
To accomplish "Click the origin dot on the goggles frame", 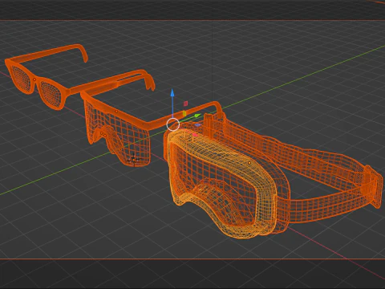I will (x=249, y=163).
